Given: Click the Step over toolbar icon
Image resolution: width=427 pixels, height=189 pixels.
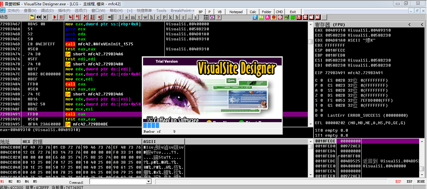Looking at the screenshot, I should coord(78,17).
